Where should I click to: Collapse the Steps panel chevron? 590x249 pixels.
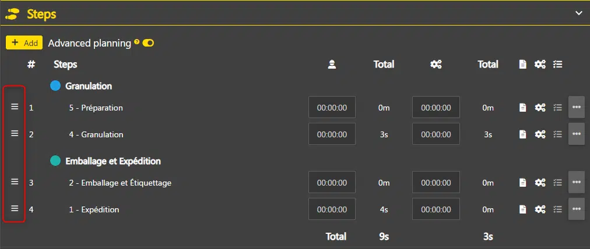[x=578, y=13]
